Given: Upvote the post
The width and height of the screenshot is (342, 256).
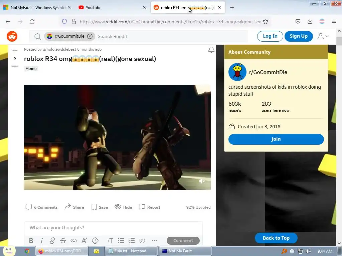Looking at the screenshot, I should pyautogui.click(x=15, y=51).
